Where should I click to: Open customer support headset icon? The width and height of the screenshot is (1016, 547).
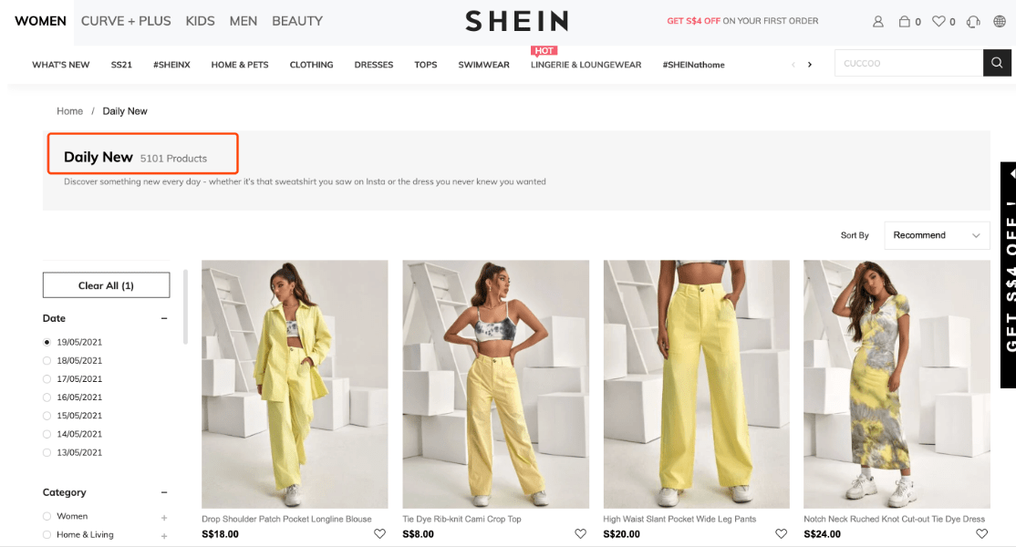coord(973,21)
